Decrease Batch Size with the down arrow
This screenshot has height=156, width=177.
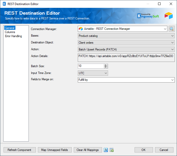coord(106,67)
